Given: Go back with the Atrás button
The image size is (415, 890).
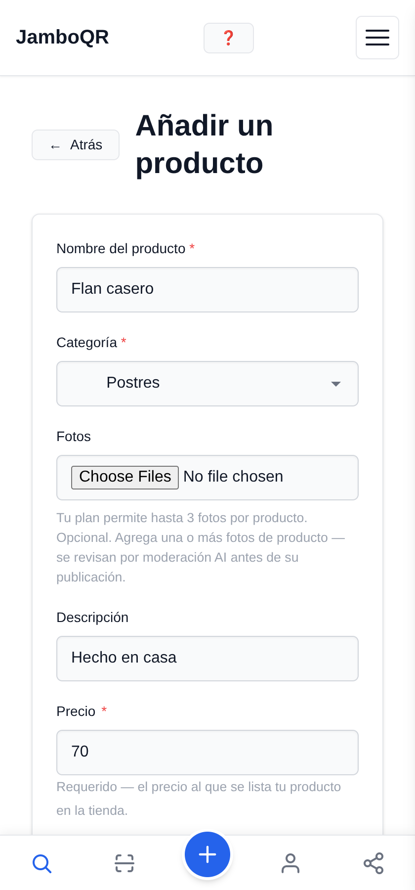Looking at the screenshot, I should coord(76,145).
